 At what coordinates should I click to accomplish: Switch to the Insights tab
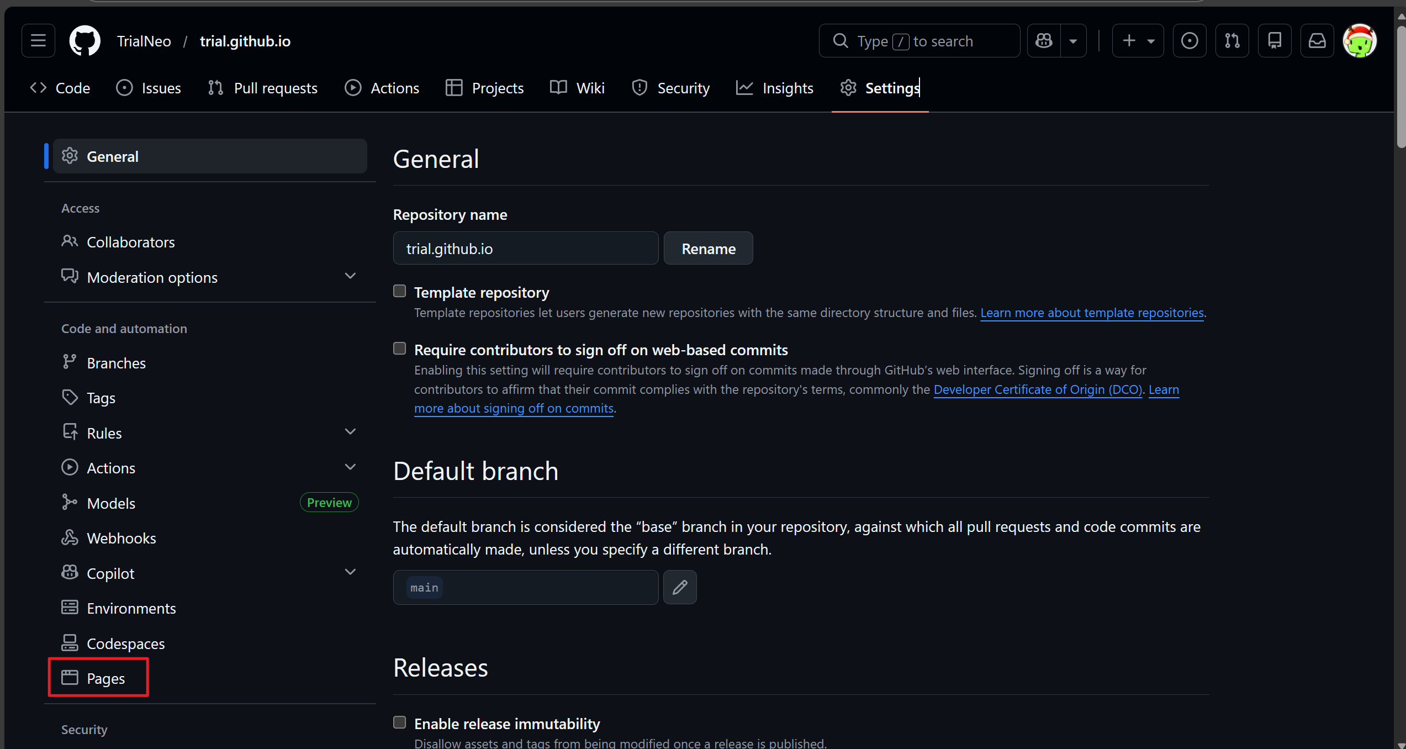click(775, 88)
